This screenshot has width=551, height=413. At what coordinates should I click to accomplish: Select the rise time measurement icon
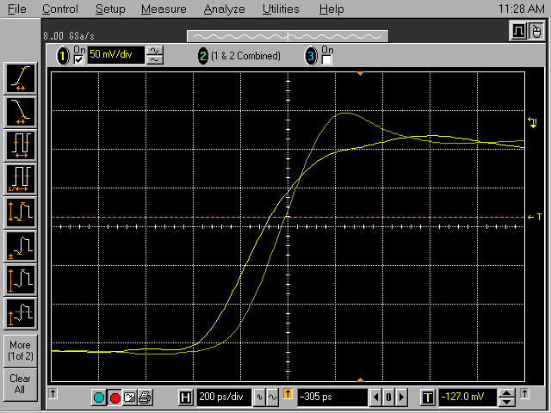[x=21, y=78]
